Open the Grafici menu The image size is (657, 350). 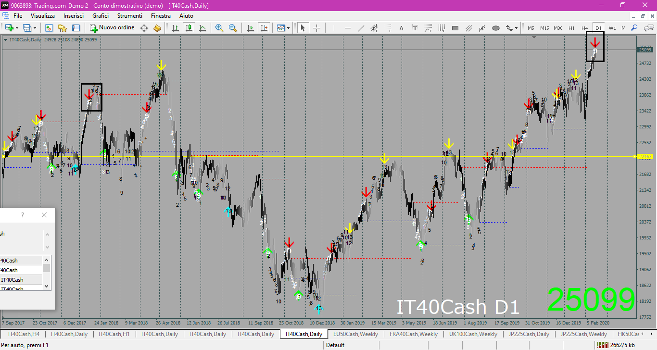pyautogui.click(x=101, y=16)
